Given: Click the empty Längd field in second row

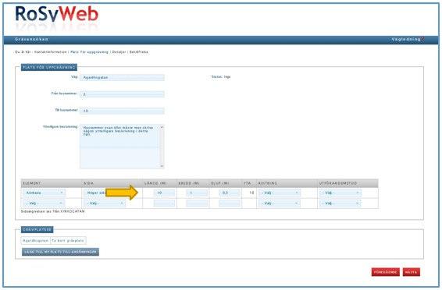Looking at the screenshot, I should coord(164,203).
